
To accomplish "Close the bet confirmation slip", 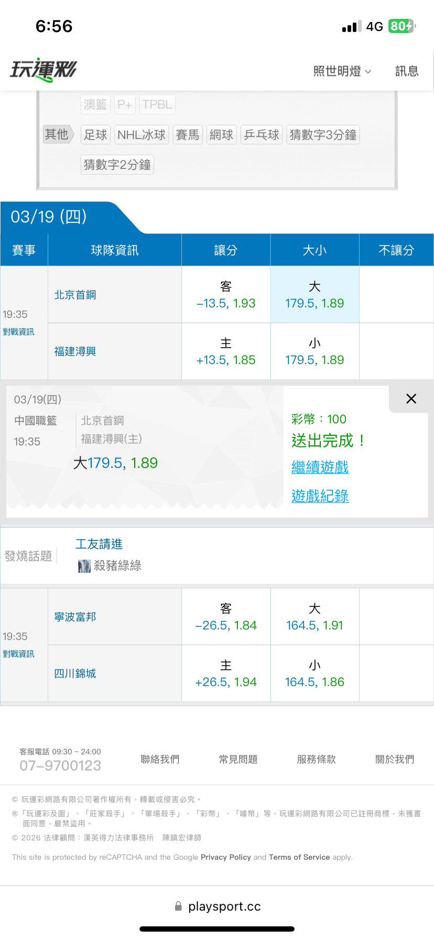I will tap(411, 399).
